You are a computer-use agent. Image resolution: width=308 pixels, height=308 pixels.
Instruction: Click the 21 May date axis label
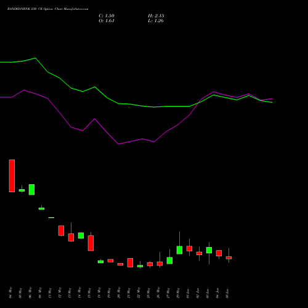pyautogui.click(x=129, y=293)
